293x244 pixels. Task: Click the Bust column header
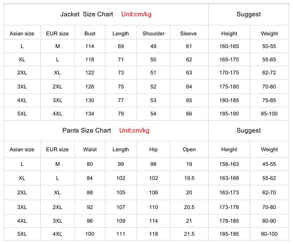pos(90,33)
